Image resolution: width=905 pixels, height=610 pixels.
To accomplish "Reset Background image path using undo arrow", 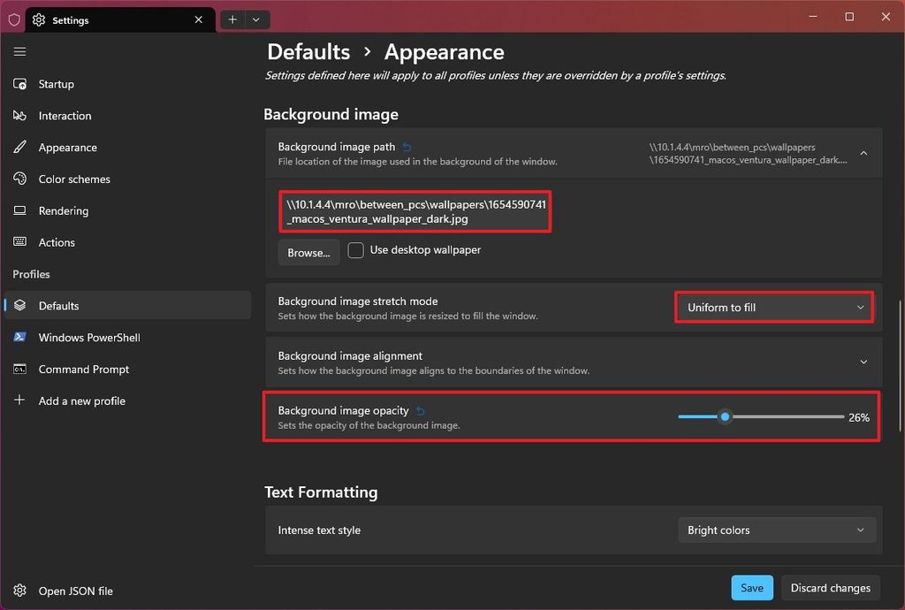I will pos(406,147).
